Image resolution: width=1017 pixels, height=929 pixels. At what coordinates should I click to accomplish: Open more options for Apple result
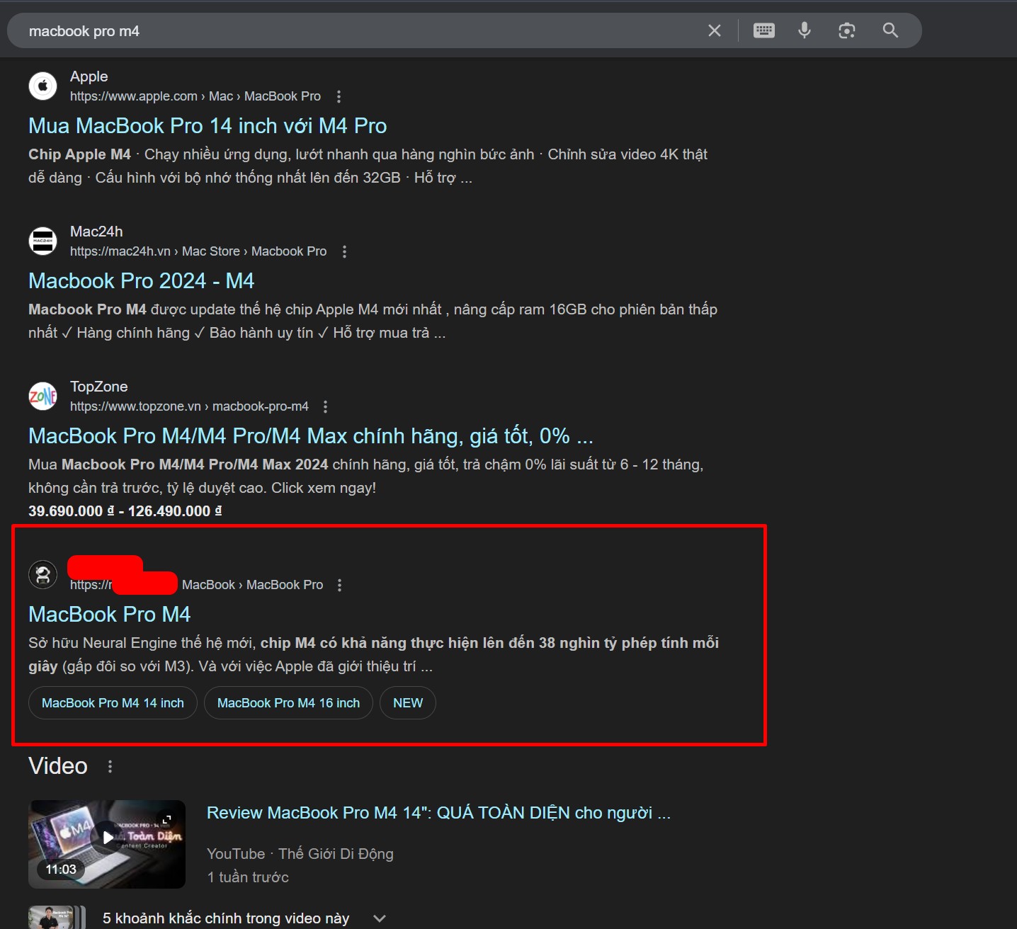(x=339, y=96)
